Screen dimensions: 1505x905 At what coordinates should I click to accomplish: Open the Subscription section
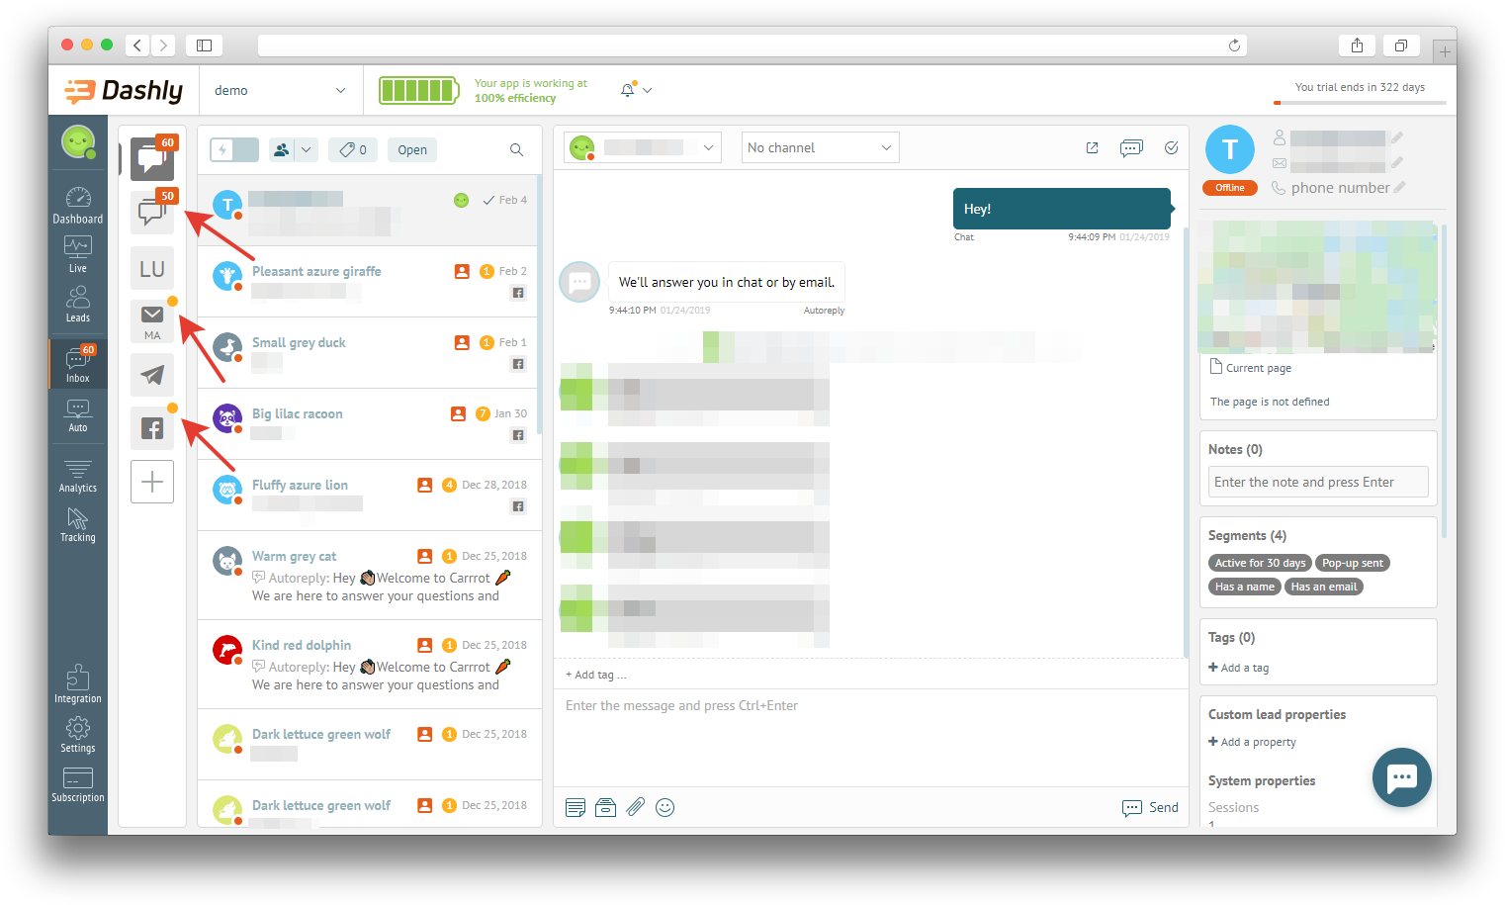[x=78, y=784]
